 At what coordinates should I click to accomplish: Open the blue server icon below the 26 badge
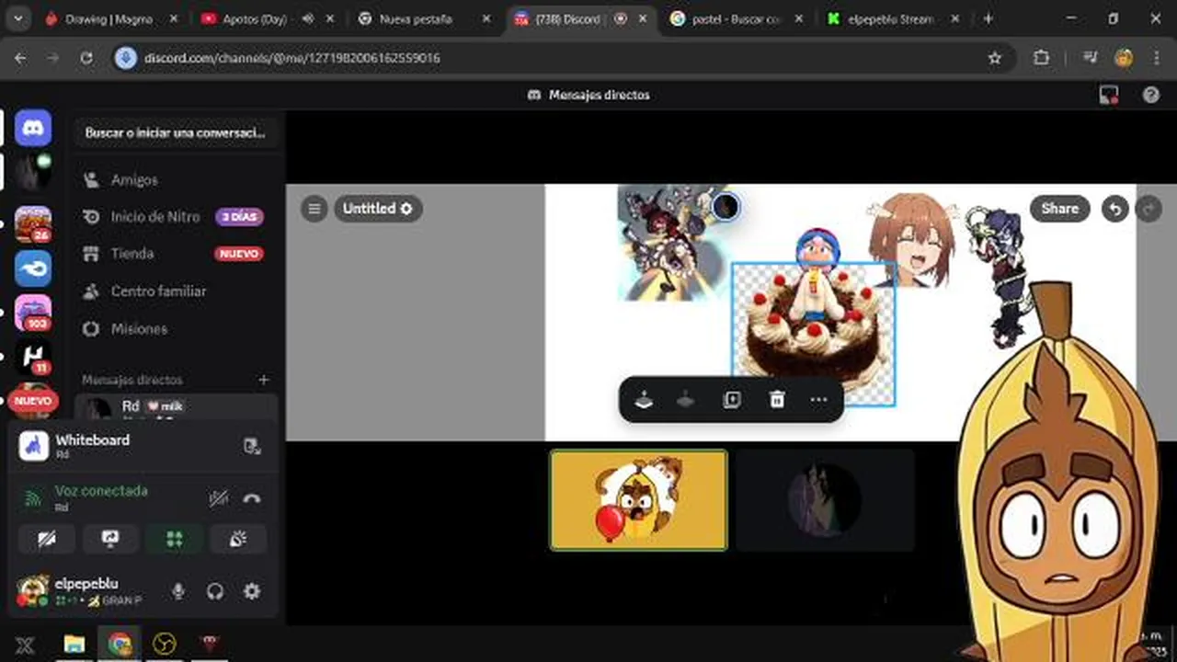[x=33, y=268]
